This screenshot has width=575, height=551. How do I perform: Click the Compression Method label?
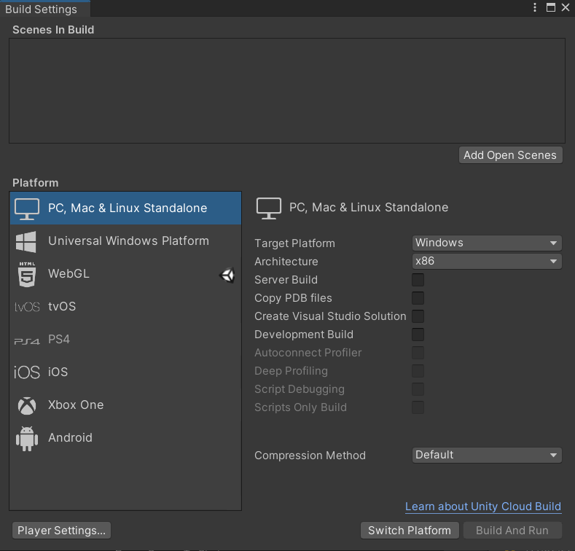pyautogui.click(x=310, y=456)
